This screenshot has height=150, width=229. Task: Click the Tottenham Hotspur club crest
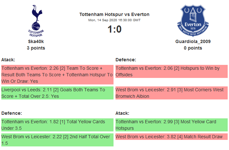click(x=36, y=21)
